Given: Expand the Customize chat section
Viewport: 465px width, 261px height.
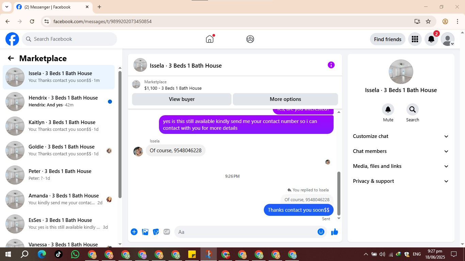Looking at the screenshot, I should pos(401,136).
